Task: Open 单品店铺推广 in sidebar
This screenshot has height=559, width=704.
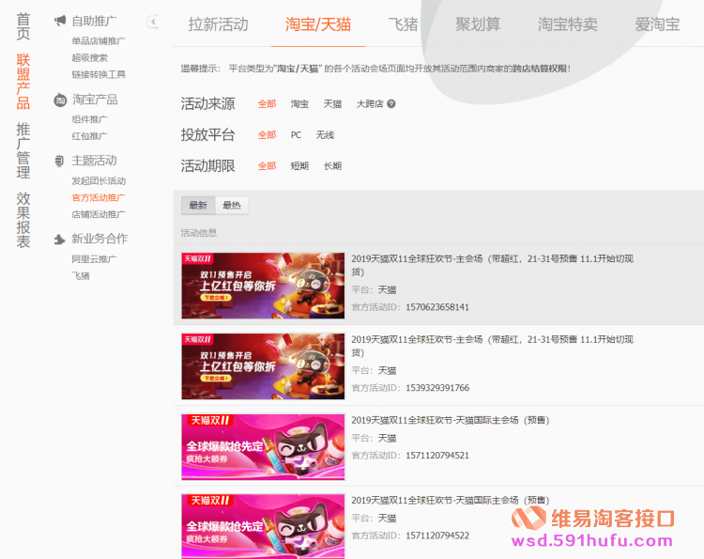Action: point(99,41)
